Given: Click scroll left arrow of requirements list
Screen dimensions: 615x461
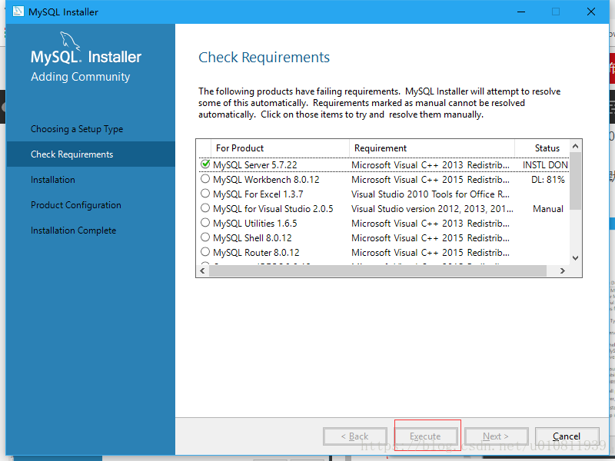Looking at the screenshot, I should click(x=202, y=271).
